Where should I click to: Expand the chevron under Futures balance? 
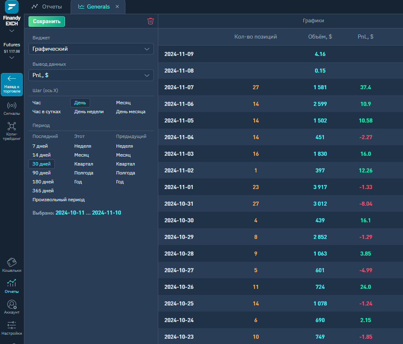pos(11,58)
